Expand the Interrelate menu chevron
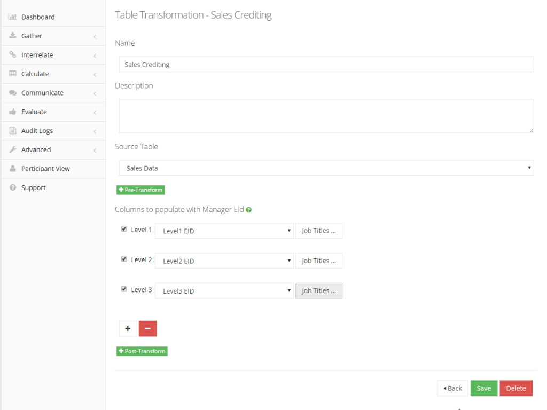The height and width of the screenshot is (410, 547). 95,55
